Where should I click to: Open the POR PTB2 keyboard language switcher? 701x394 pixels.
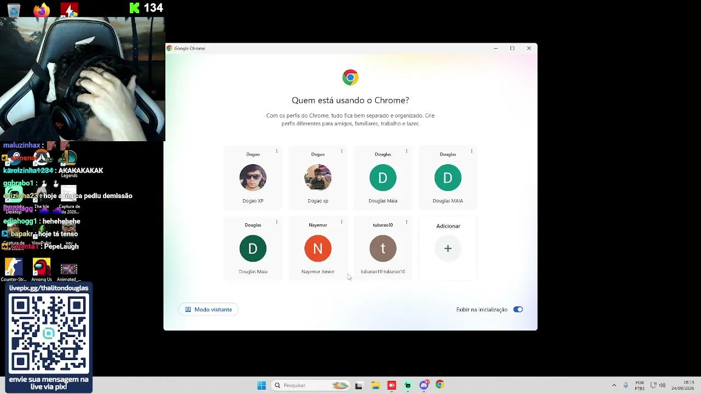[x=640, y=385]
